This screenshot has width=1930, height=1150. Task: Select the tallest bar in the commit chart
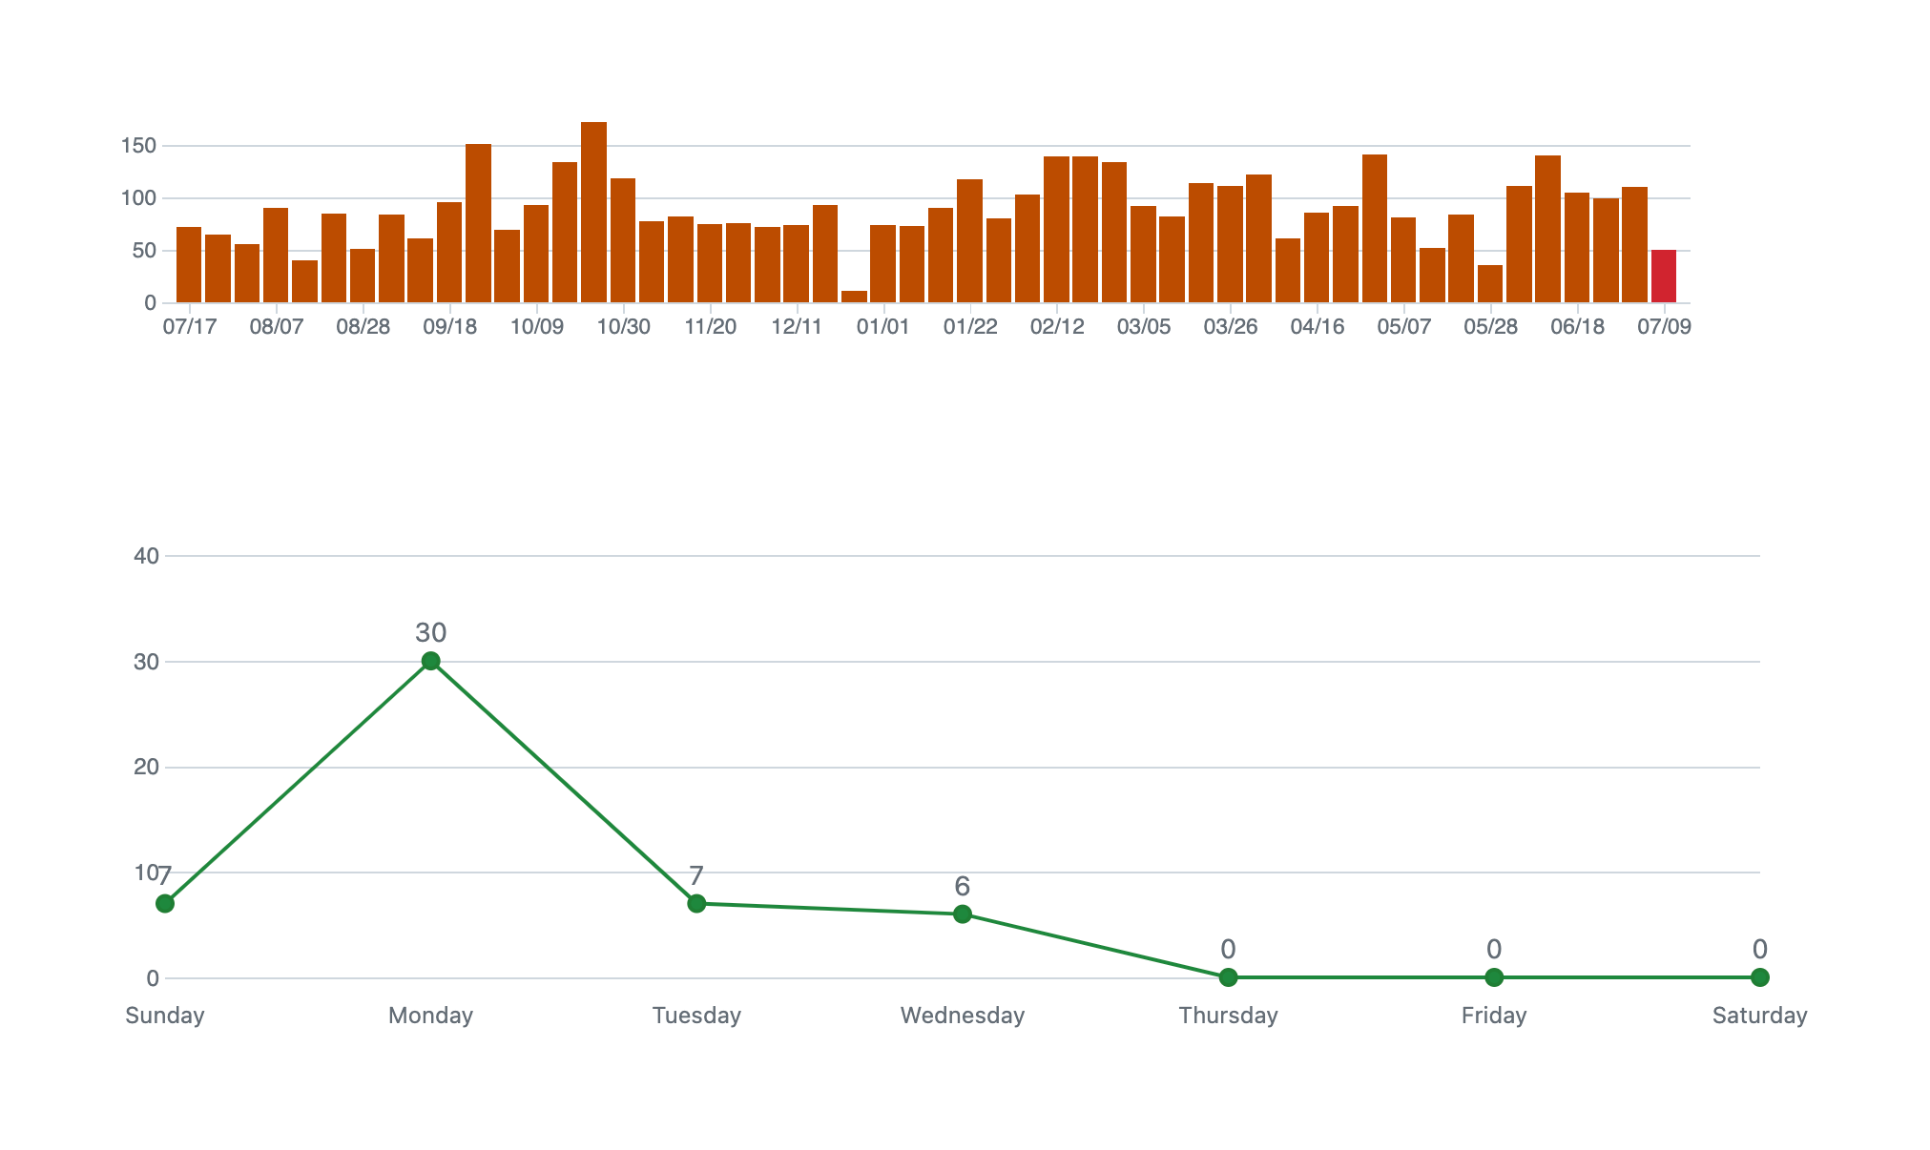click(593, 213)
